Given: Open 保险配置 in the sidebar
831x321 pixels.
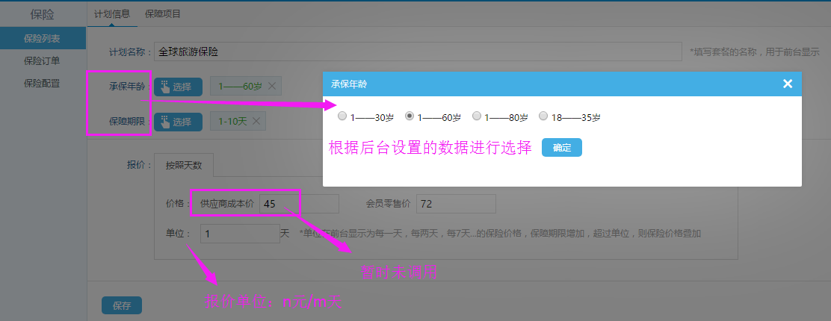Looking at the screenshot, I should pos(43,83).
